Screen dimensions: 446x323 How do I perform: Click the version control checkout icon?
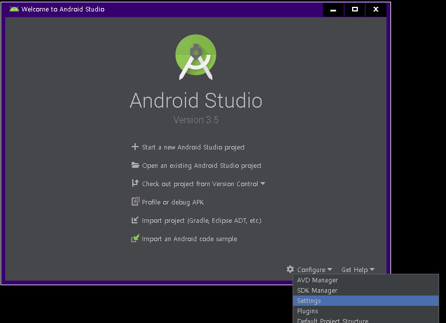click(135, 183)
